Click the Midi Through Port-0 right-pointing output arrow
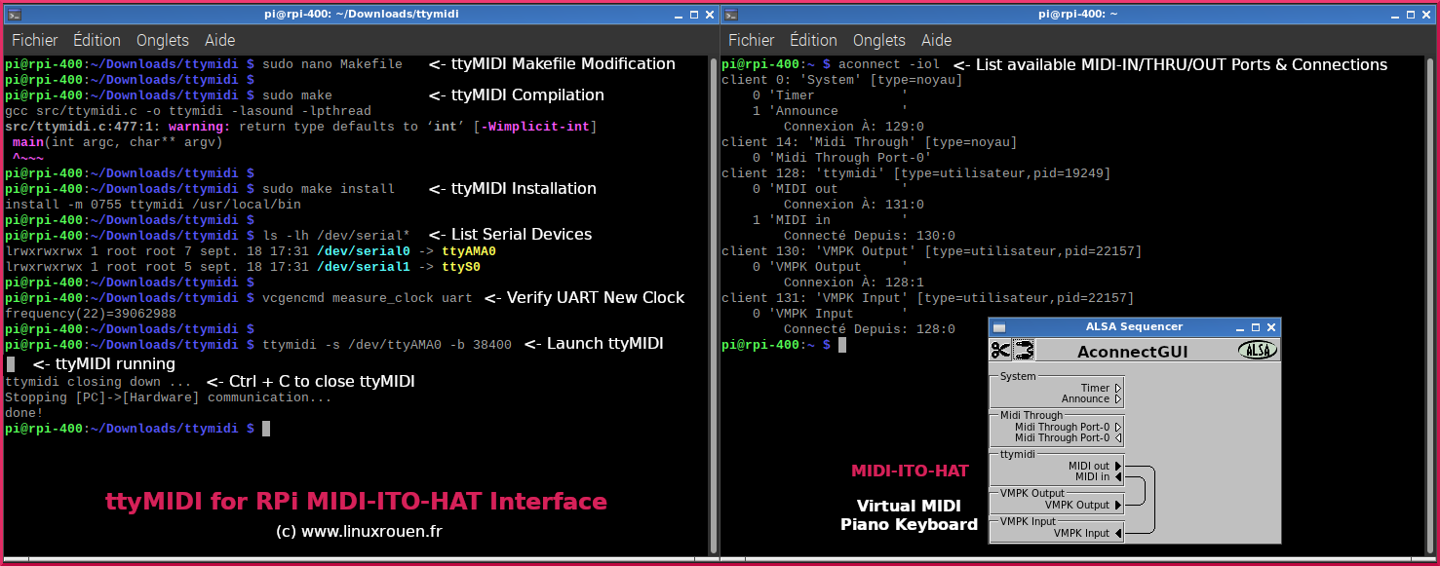Viewport: 1440px width, 566px height. [x=1118, y=427]
